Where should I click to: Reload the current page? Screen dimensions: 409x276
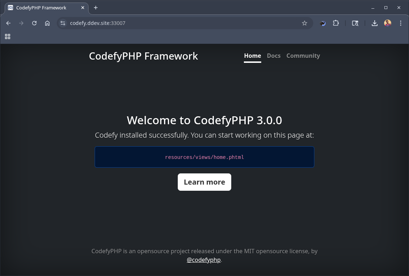click(x=34, y=23)
